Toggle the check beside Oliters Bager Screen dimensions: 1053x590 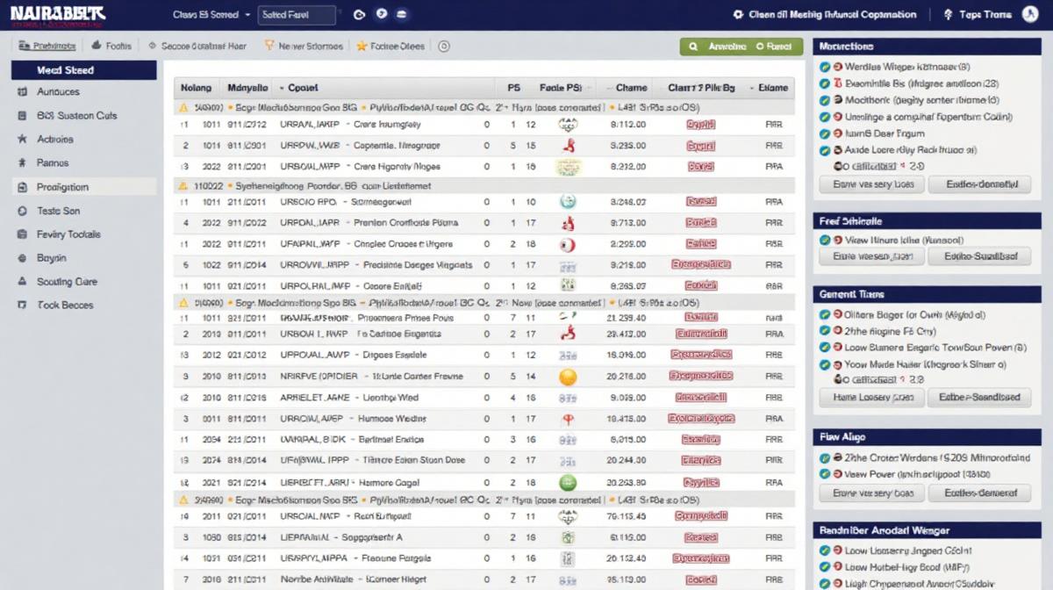(824, 314)
